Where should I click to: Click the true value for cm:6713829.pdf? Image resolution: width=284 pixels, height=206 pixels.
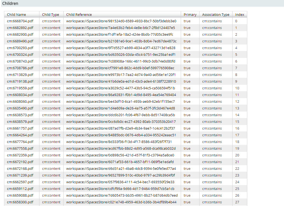[187, 75]
